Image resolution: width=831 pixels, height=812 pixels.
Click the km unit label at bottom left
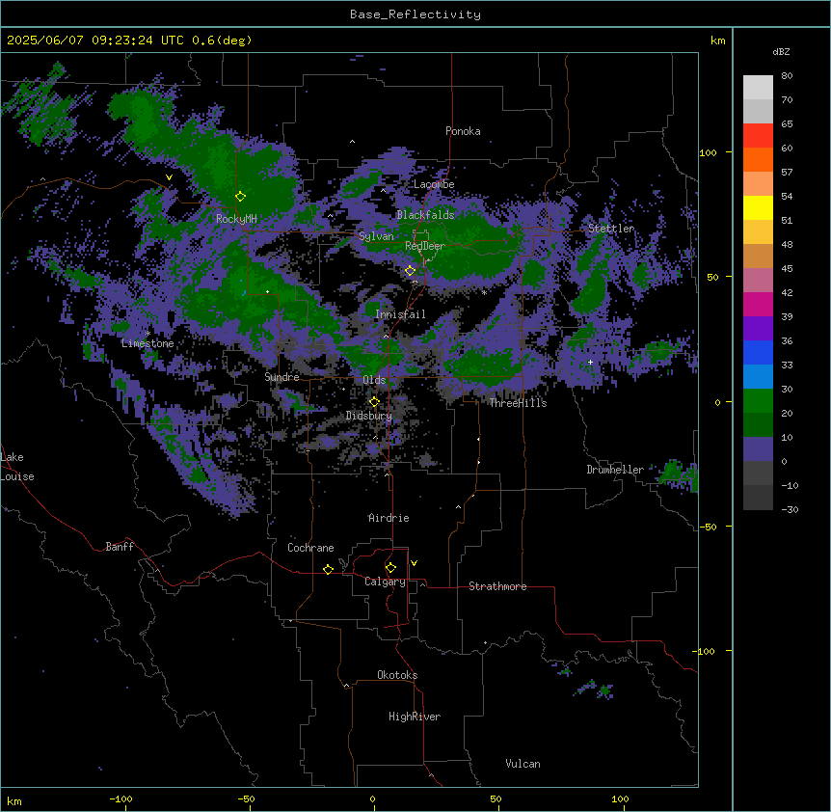pyautogui.click(x=14, y=800)
